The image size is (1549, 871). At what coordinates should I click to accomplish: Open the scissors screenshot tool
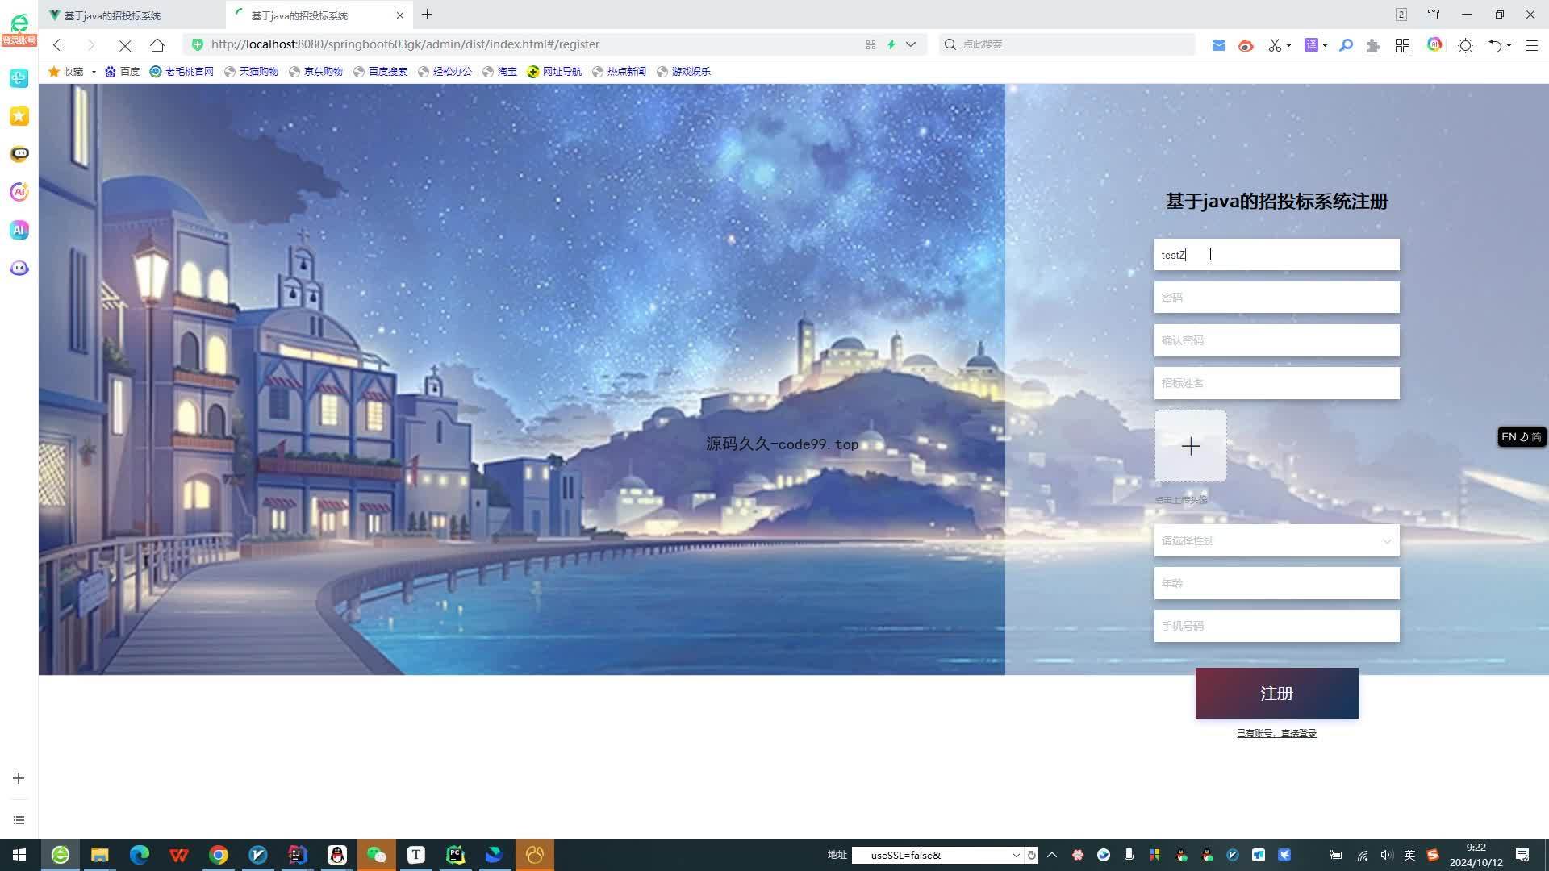click(x=1275, y=45)
